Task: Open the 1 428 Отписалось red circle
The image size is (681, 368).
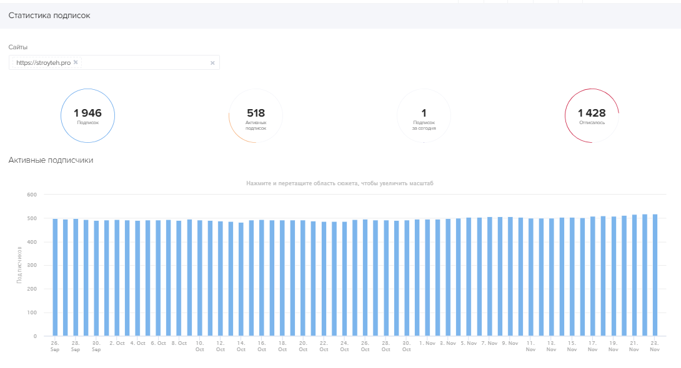Action: click(592, 115)
